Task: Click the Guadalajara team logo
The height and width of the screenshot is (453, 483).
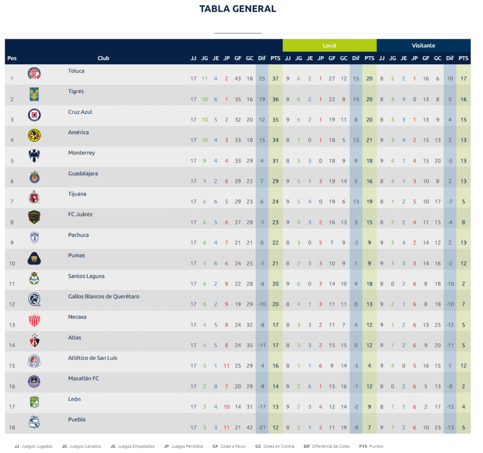Action: point(34,177)
